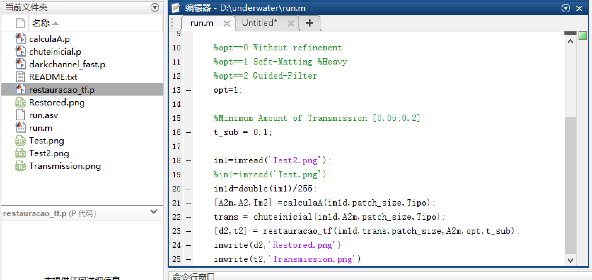Close the run.m tab

point(227,24)
